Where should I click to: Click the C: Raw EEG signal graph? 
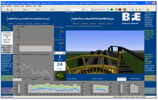click(x=28, y=19)
